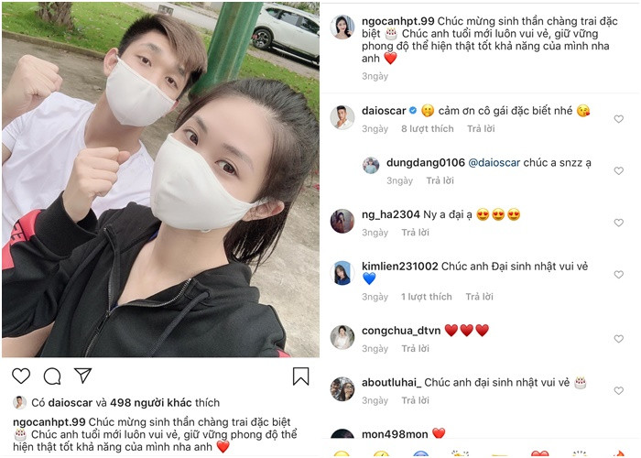Open comments with the speech bubble icon
Image resolution: width=641 pixels, height=458 pixels.
[x=52, y=376]
